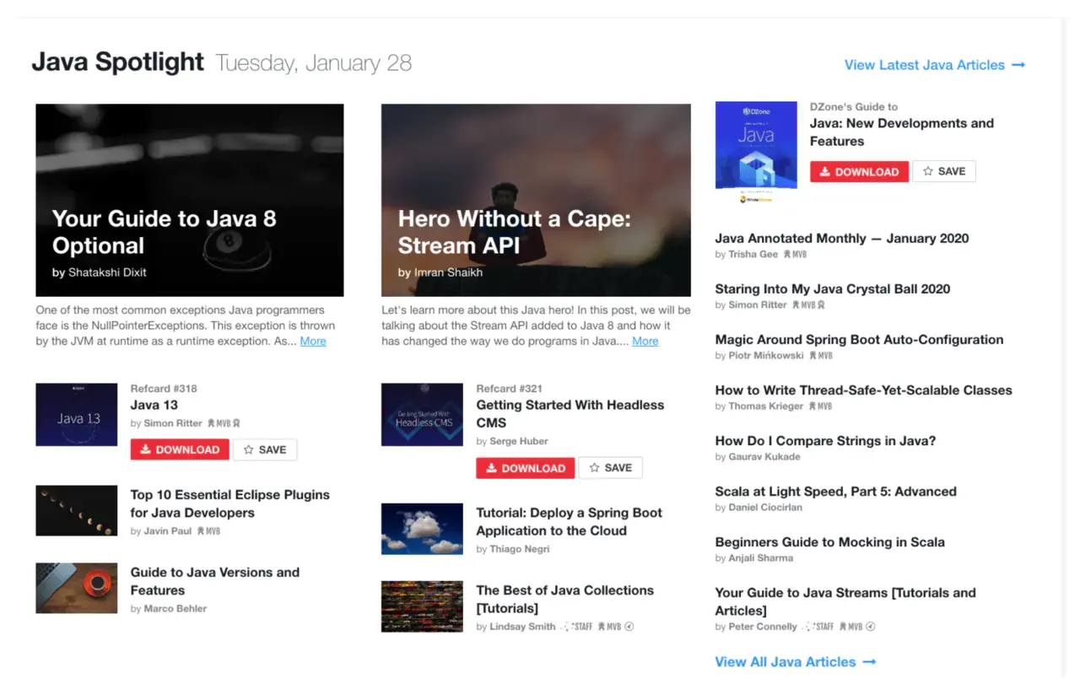Save the Java New Developments guide
Image resolution: width=1080 pixels, height=689 pixels.
pyautogui.click(x=944, y=171)
